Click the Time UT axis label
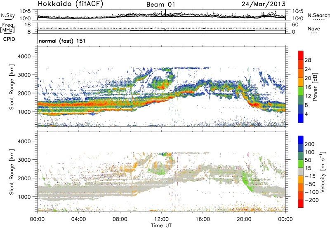 [161, 226]
